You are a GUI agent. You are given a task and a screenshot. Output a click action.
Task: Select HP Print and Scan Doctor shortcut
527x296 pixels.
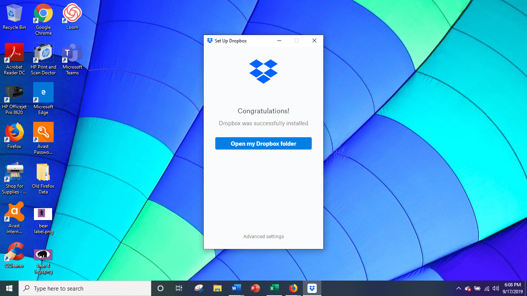[43, 59]
